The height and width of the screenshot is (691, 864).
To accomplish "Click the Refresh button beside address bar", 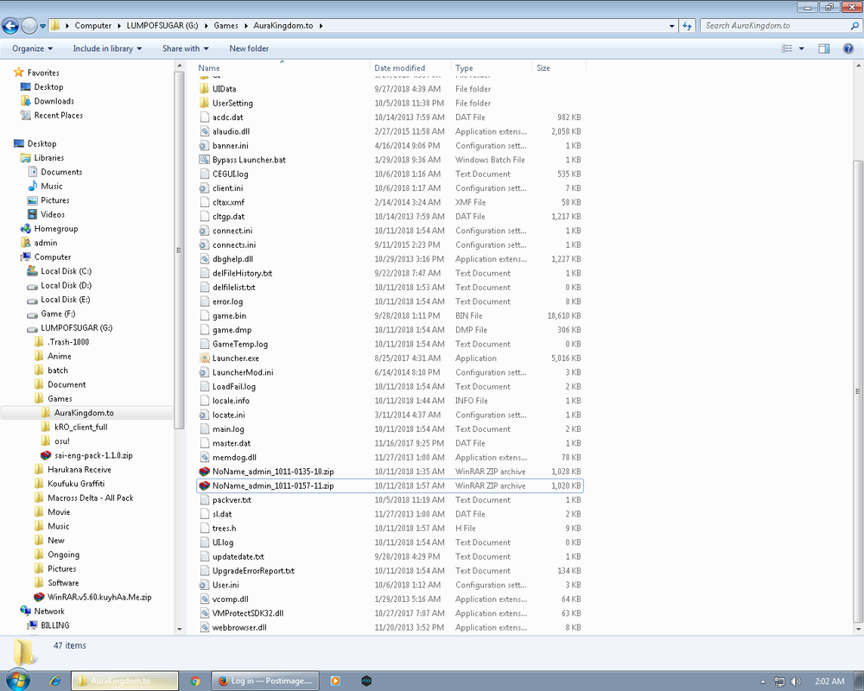I will click(x=687, y=25).
